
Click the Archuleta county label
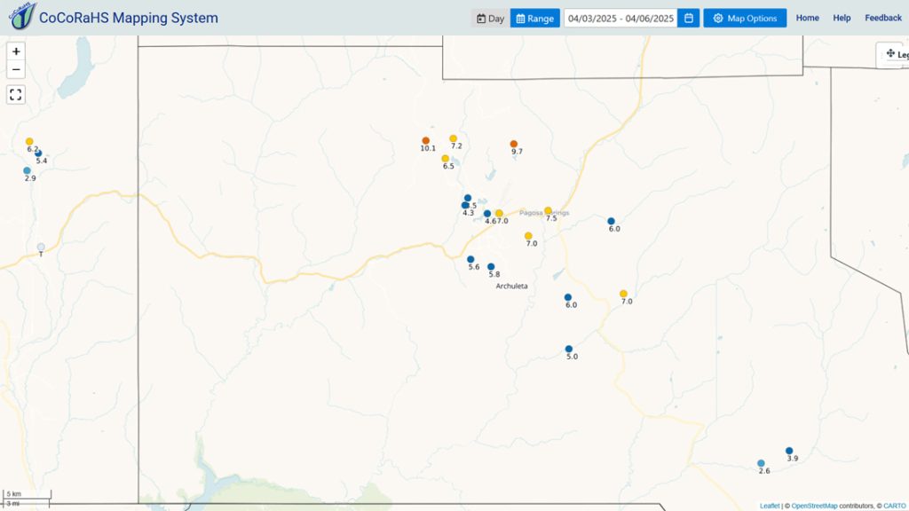click(x=512, y=287)
